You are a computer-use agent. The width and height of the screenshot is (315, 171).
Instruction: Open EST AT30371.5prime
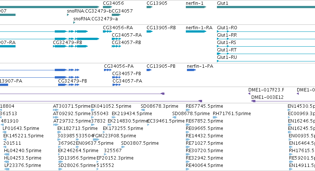[72, 106]
